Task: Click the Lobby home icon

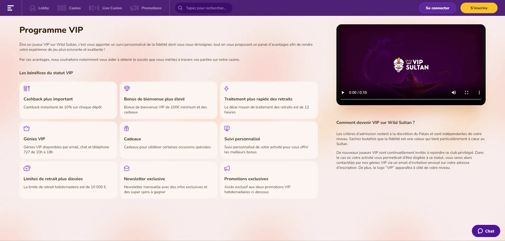Action: (x=32, y=8)
